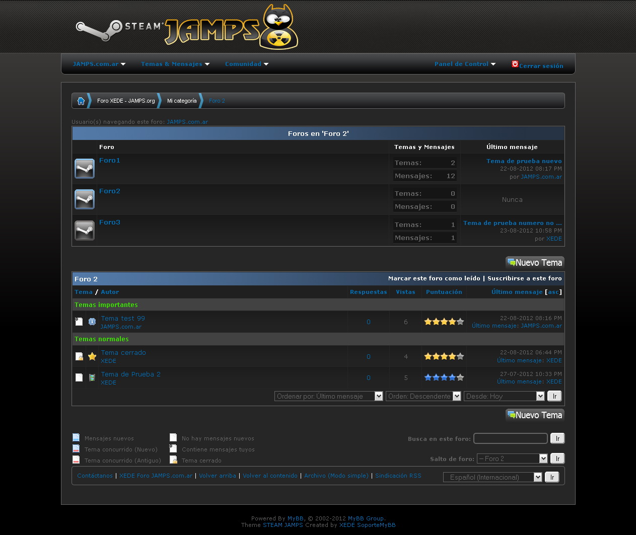Expand the 'Orden: Descendente' dropdown
This screenshot has height=535, width=636.
pyautogui.click(x=423, y=396)
